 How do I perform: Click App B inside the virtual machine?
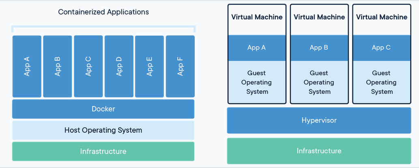[319, 48]
